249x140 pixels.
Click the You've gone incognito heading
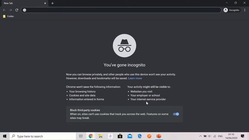click(x=124, y=65)
